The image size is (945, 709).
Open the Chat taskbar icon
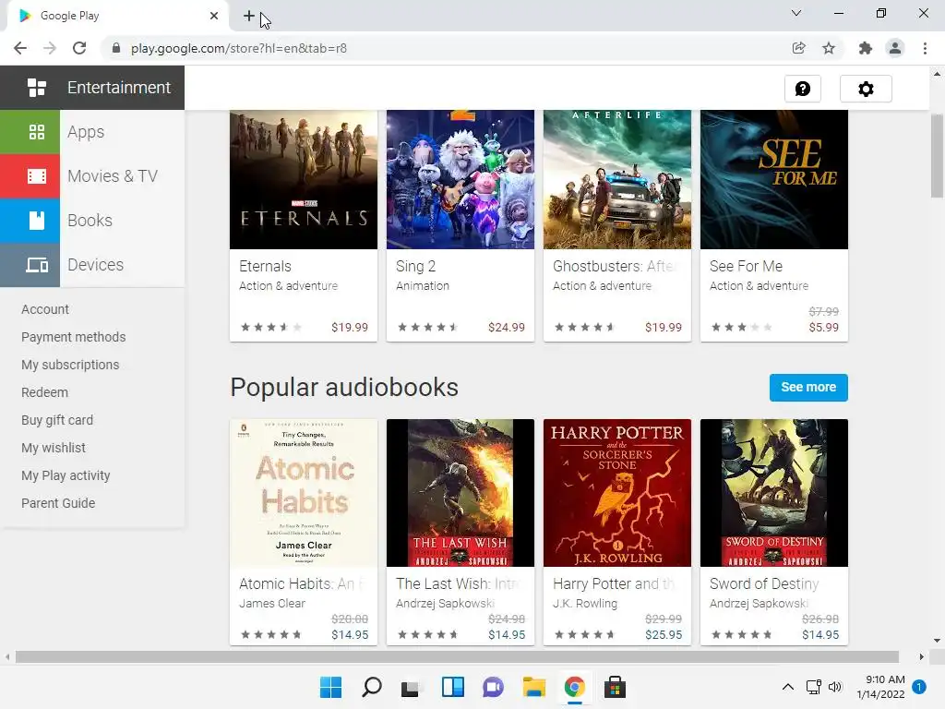pos(493,687)
